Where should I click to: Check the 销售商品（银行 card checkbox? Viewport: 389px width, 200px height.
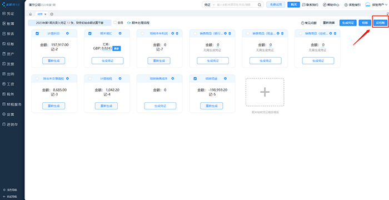[x=195, y=33]
